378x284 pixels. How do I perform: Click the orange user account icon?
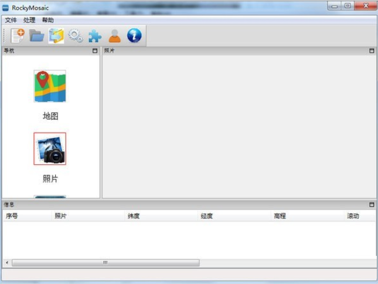[x=115, y=36]
